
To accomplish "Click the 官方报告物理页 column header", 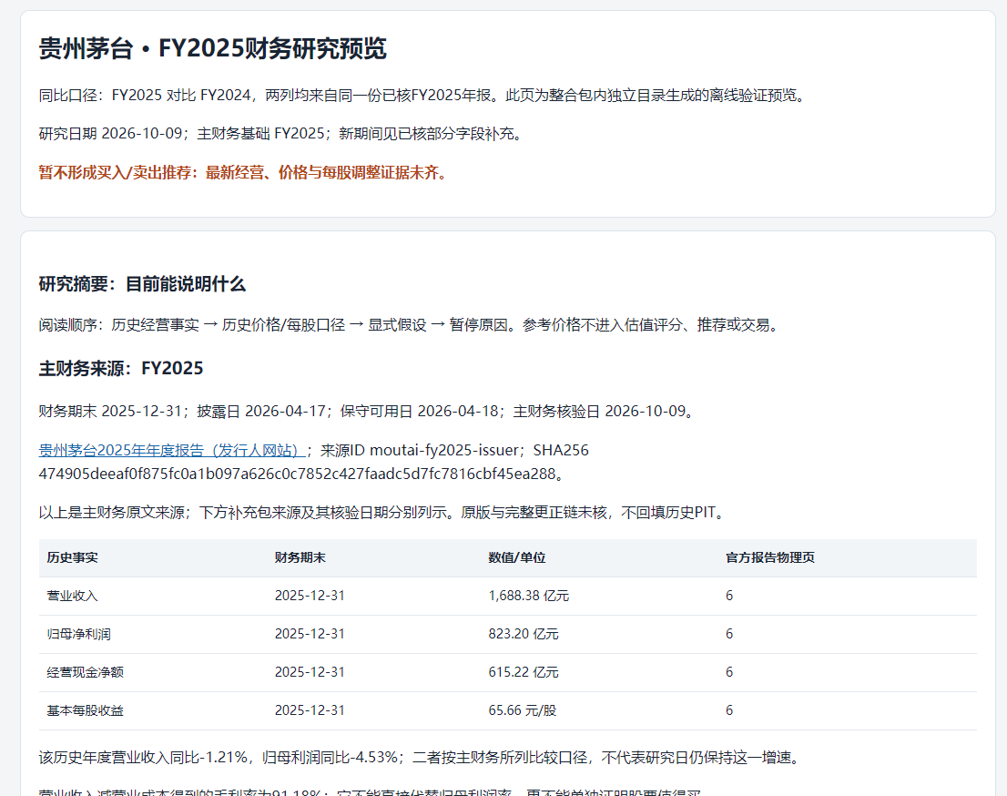I will [x=770, y=557].
